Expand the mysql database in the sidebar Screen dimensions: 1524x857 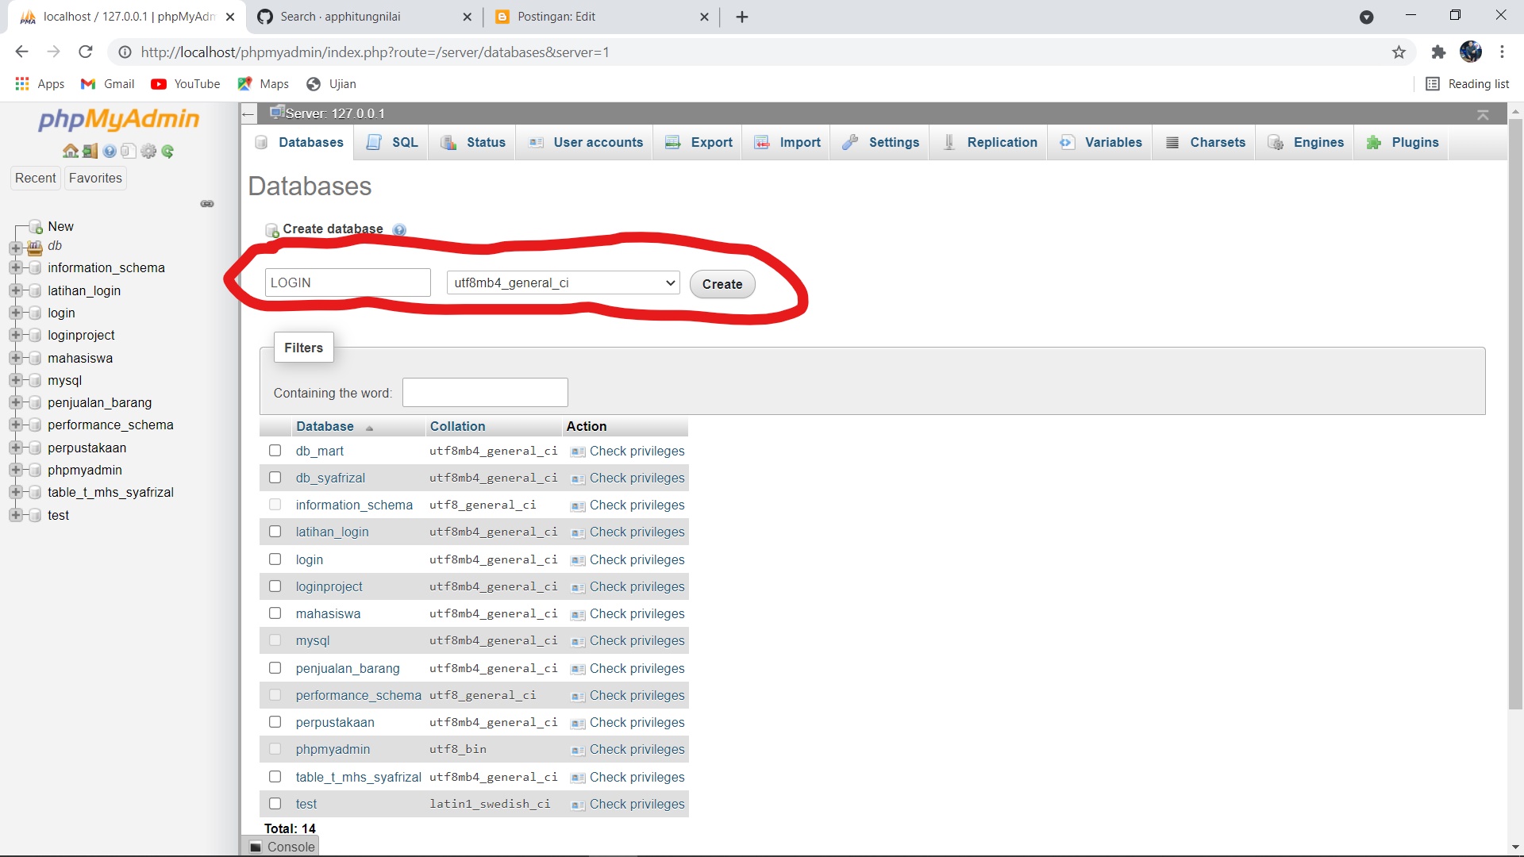(x=17, y=380)
